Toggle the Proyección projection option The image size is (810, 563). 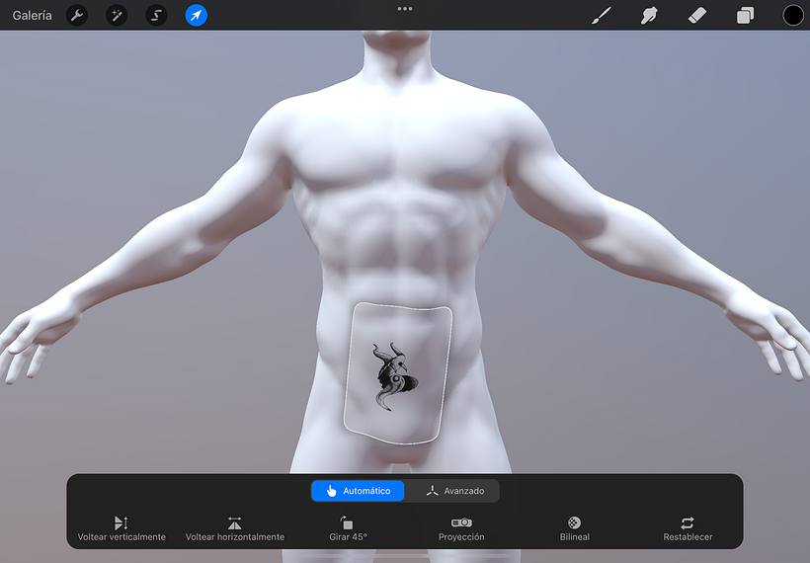461,528
